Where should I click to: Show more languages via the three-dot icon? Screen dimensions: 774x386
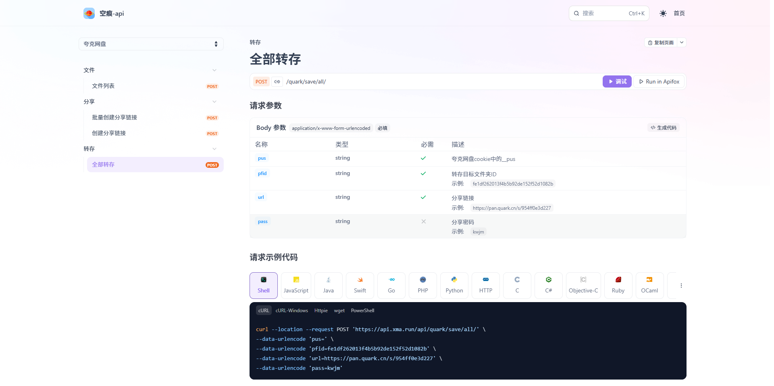pyautogui.click(x=680, y=285)
